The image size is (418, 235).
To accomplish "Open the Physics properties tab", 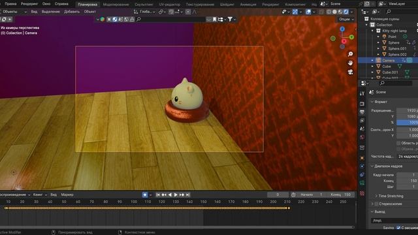I will [362, 166].
